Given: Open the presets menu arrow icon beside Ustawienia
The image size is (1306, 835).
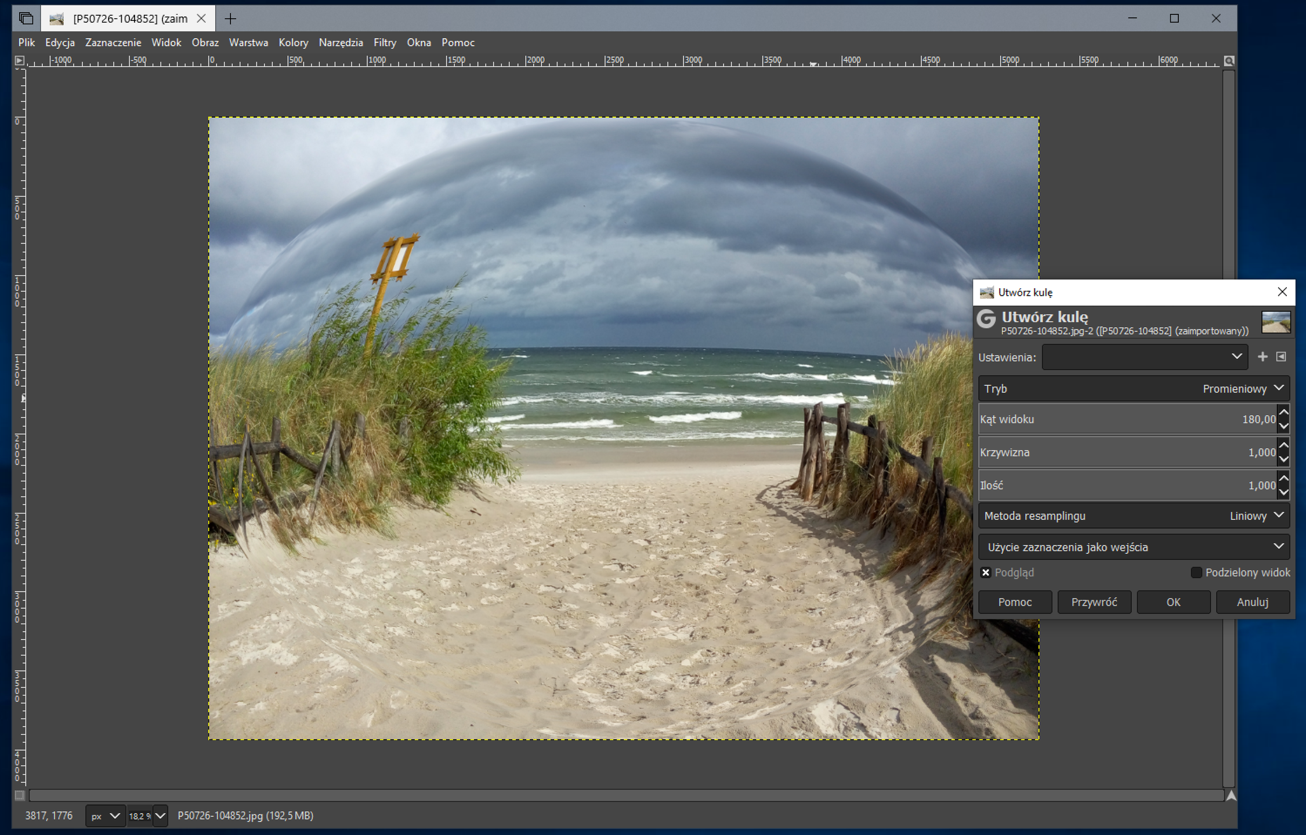Looking at the screenshot, I should pyautogui.click(x=1281, y=357).
